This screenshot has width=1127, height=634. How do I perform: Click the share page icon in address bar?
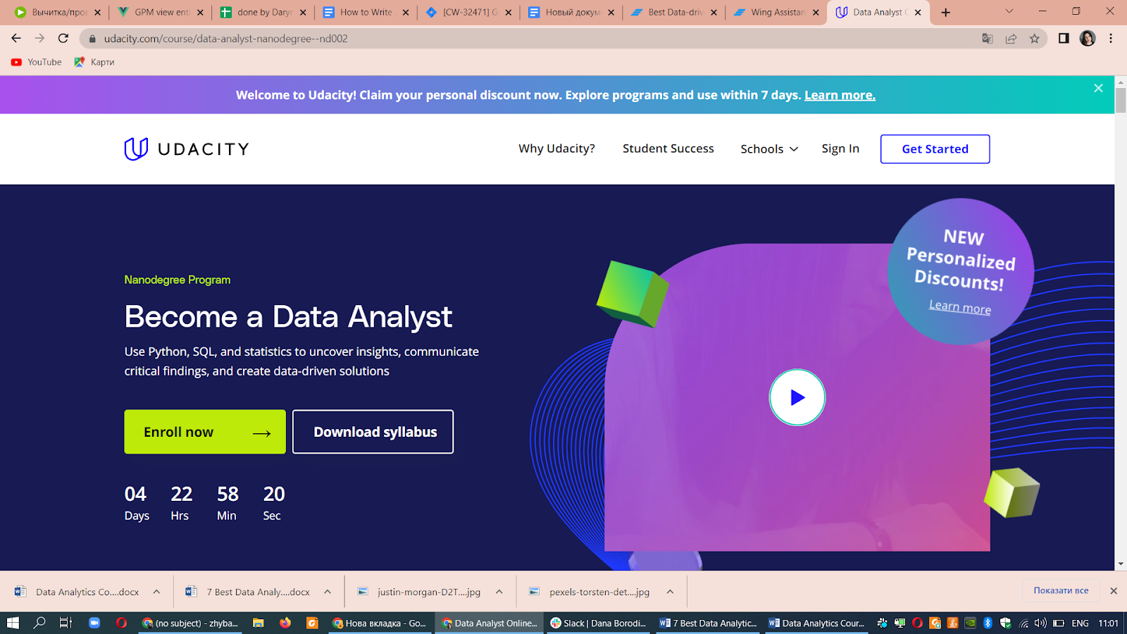tap(1011, 39)
